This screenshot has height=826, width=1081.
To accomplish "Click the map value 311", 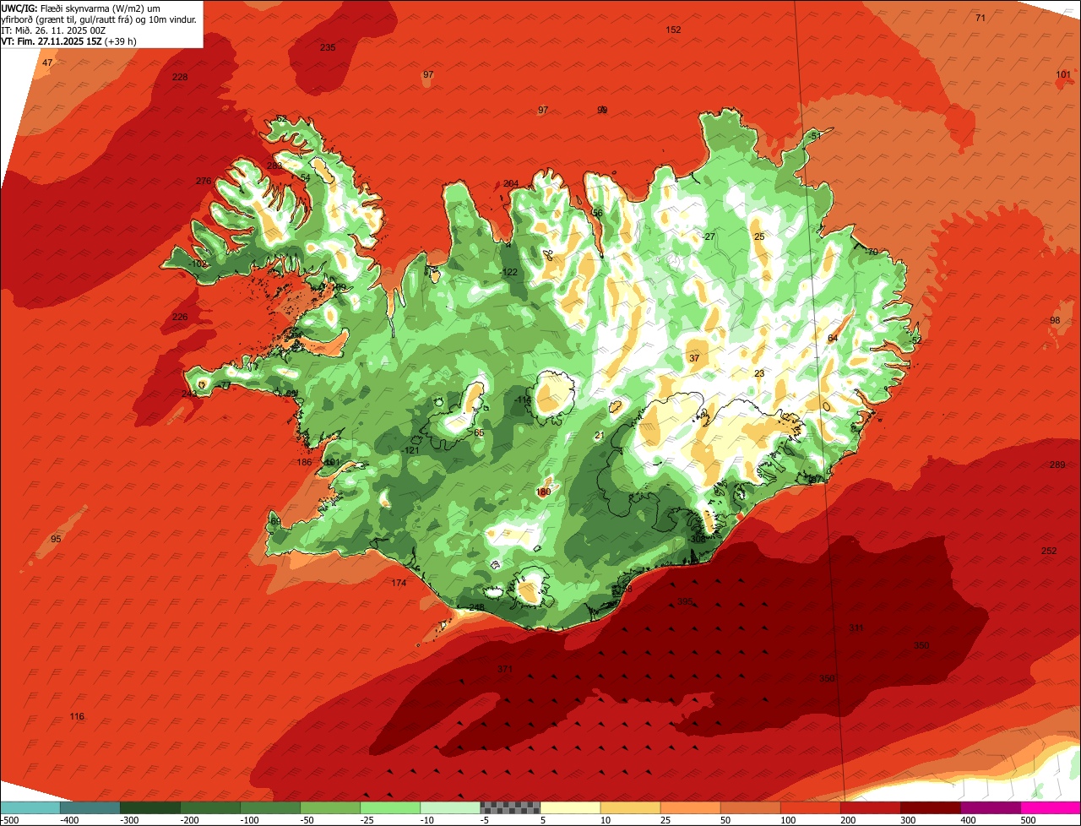I will (856, 628).
